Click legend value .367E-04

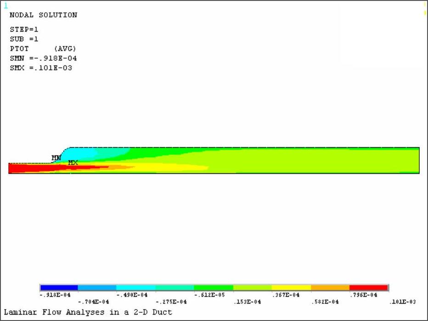click(286, 295)
